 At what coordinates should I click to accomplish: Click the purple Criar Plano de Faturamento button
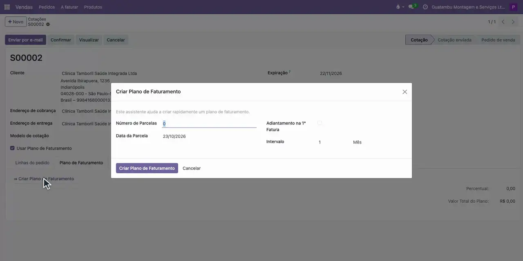[147, 168]
